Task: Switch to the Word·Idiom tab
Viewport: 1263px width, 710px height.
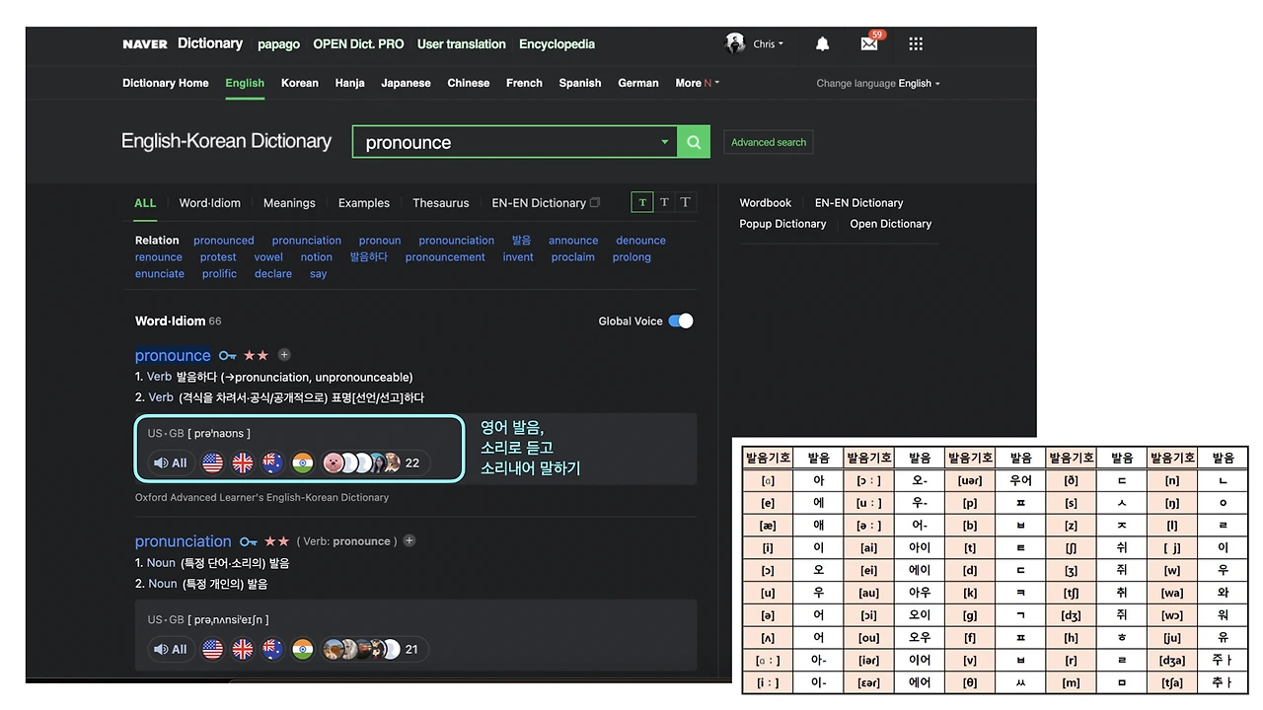Action: [x=209, y=203]
